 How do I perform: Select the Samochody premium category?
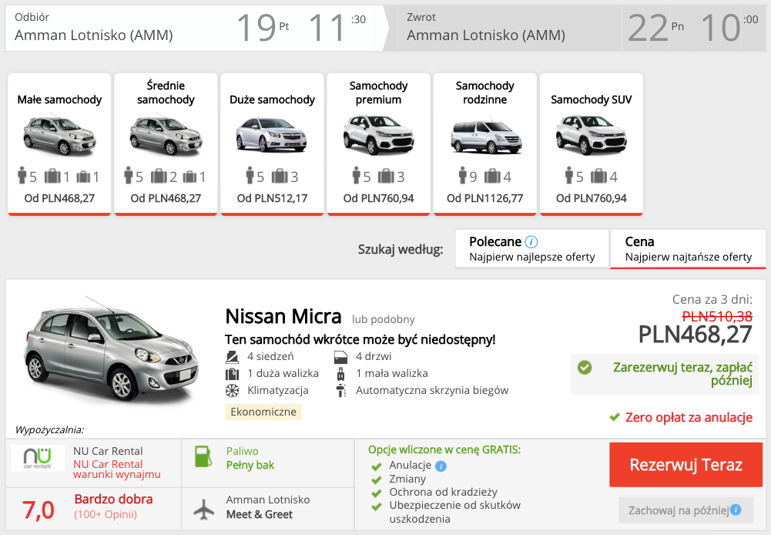tap(379, 144)
